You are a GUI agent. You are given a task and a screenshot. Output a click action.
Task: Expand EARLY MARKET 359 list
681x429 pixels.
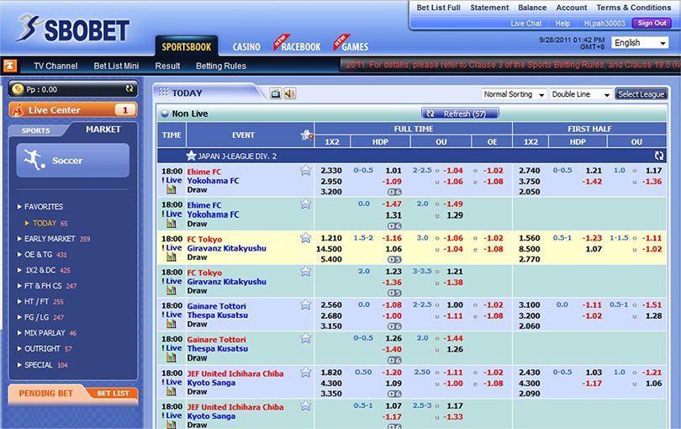[54, 239]
